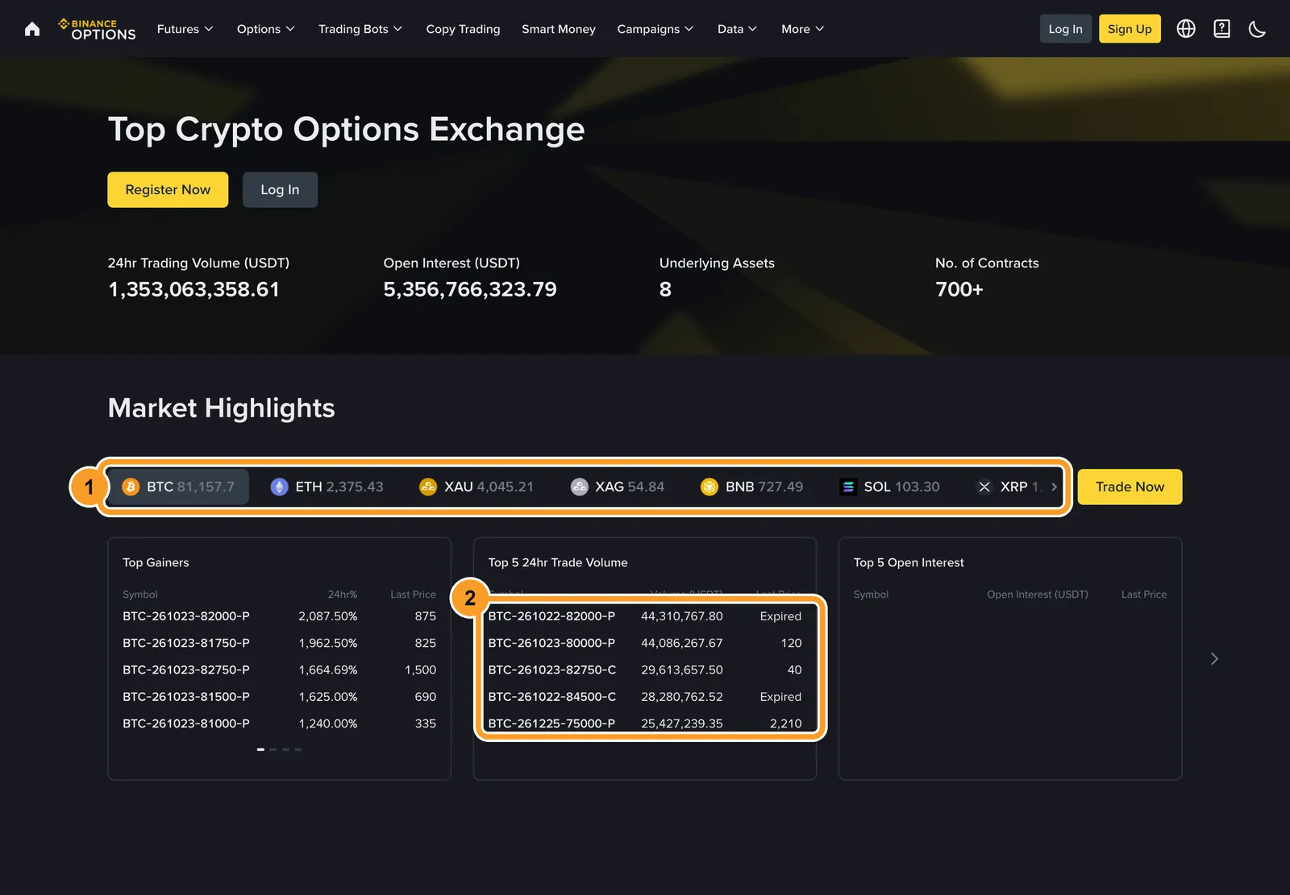Open BTC-261023-81000-P gainer row

coord(279,723)
